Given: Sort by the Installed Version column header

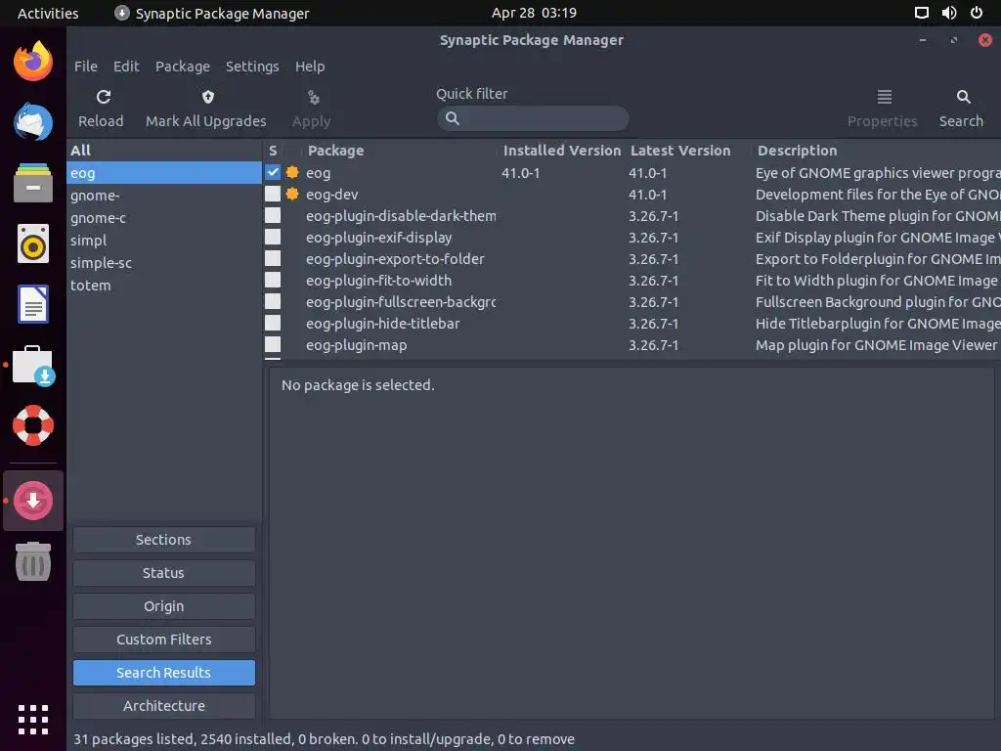Looking at the screenshot, I should [562, 151].
